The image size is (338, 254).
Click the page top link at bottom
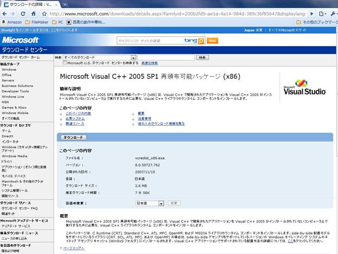pos(74,248)
